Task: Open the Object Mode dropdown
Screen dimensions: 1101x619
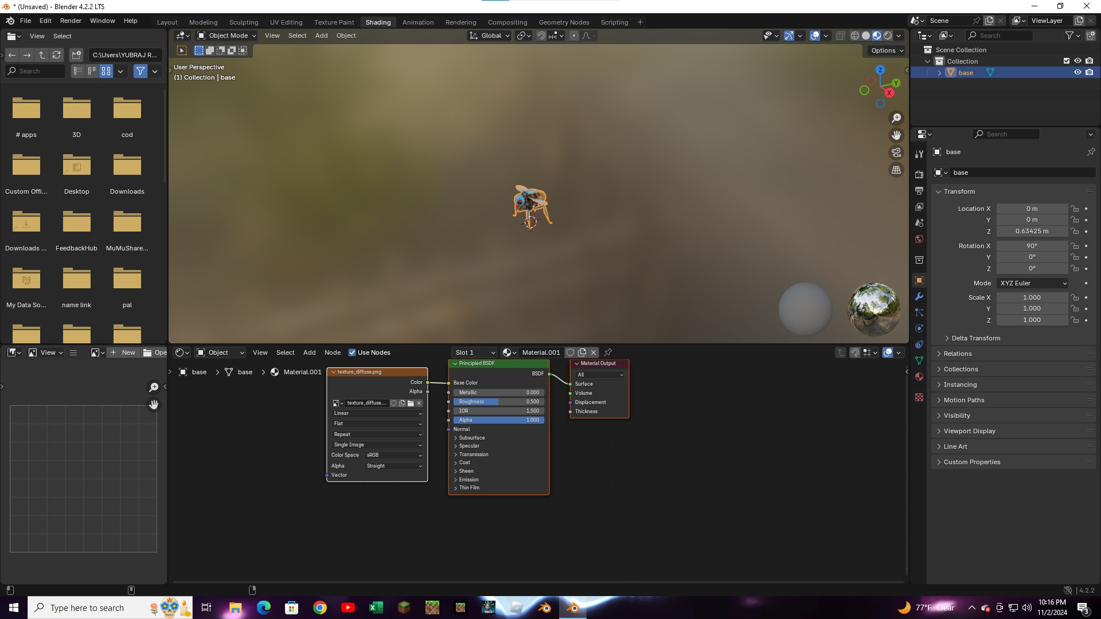Action: coord(227,36)
